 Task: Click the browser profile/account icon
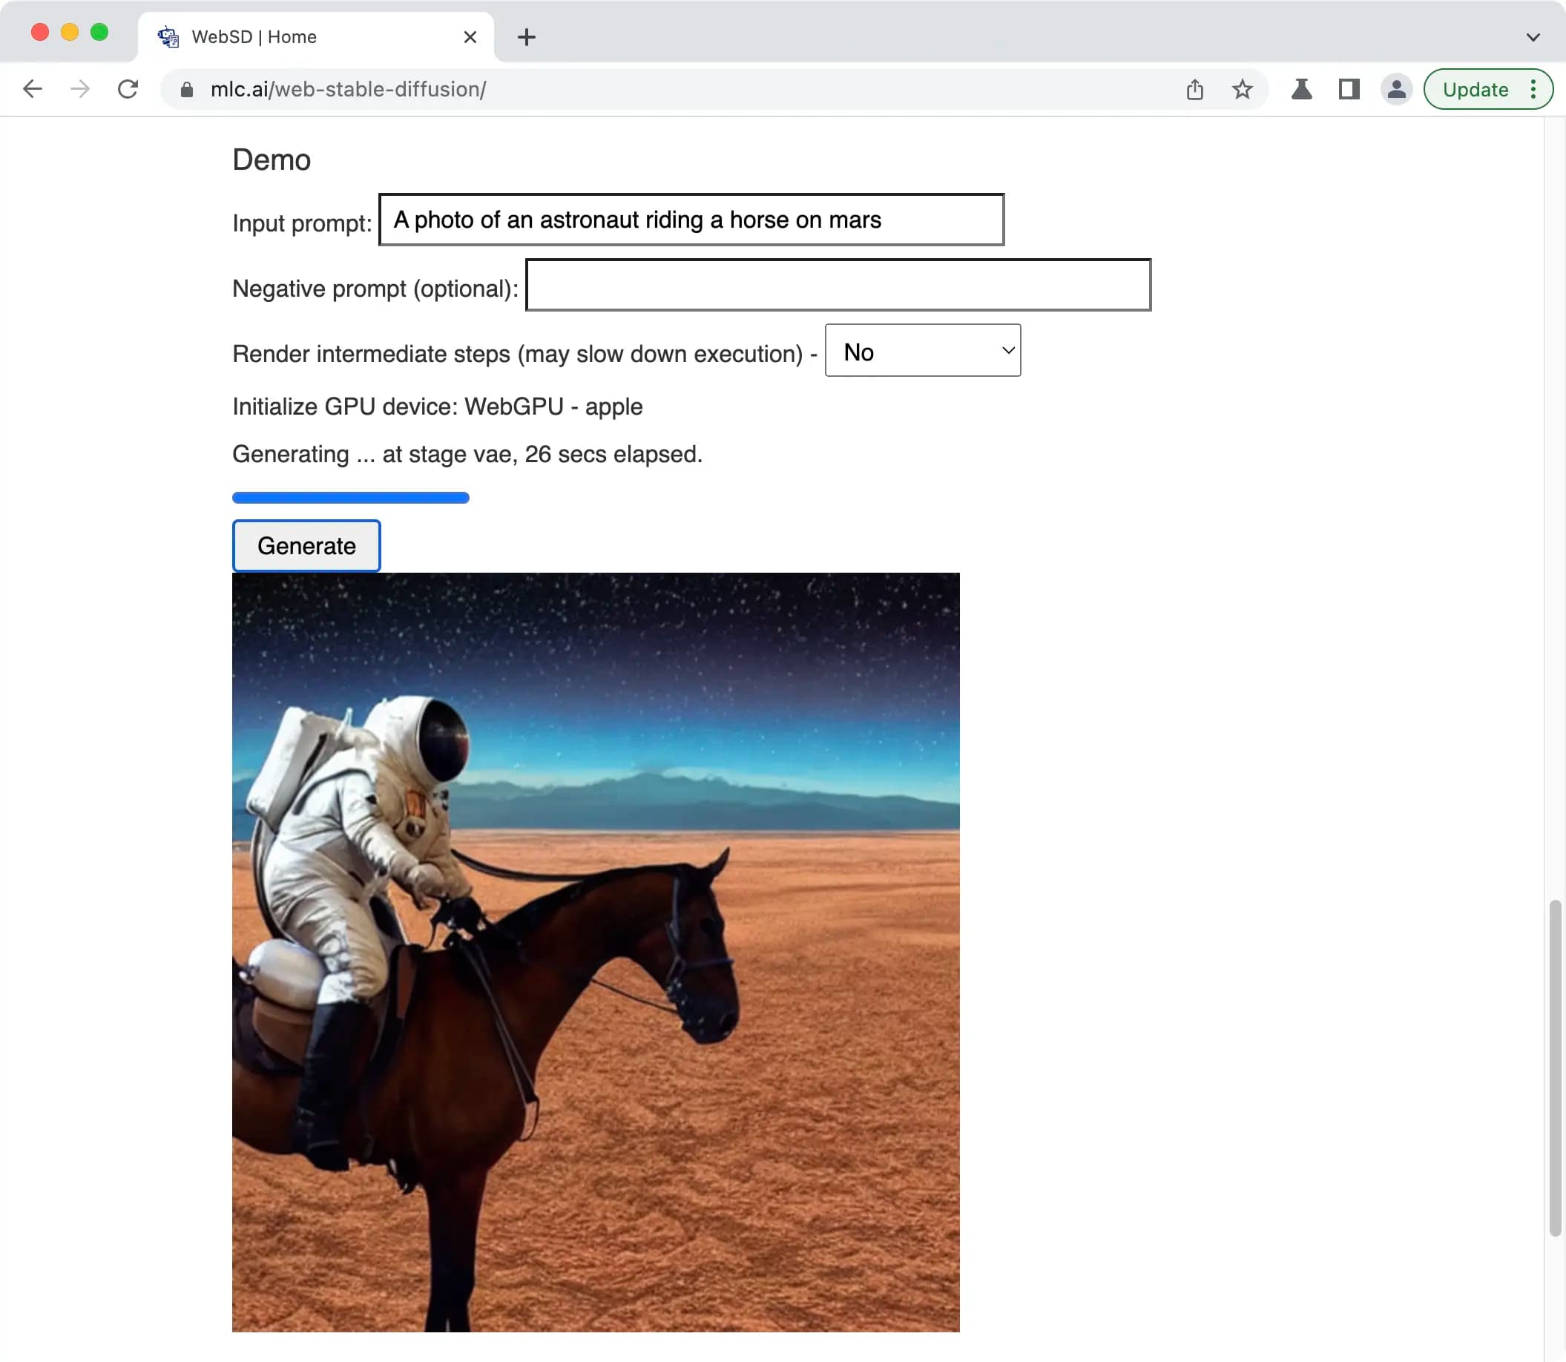pos(1395,89)
